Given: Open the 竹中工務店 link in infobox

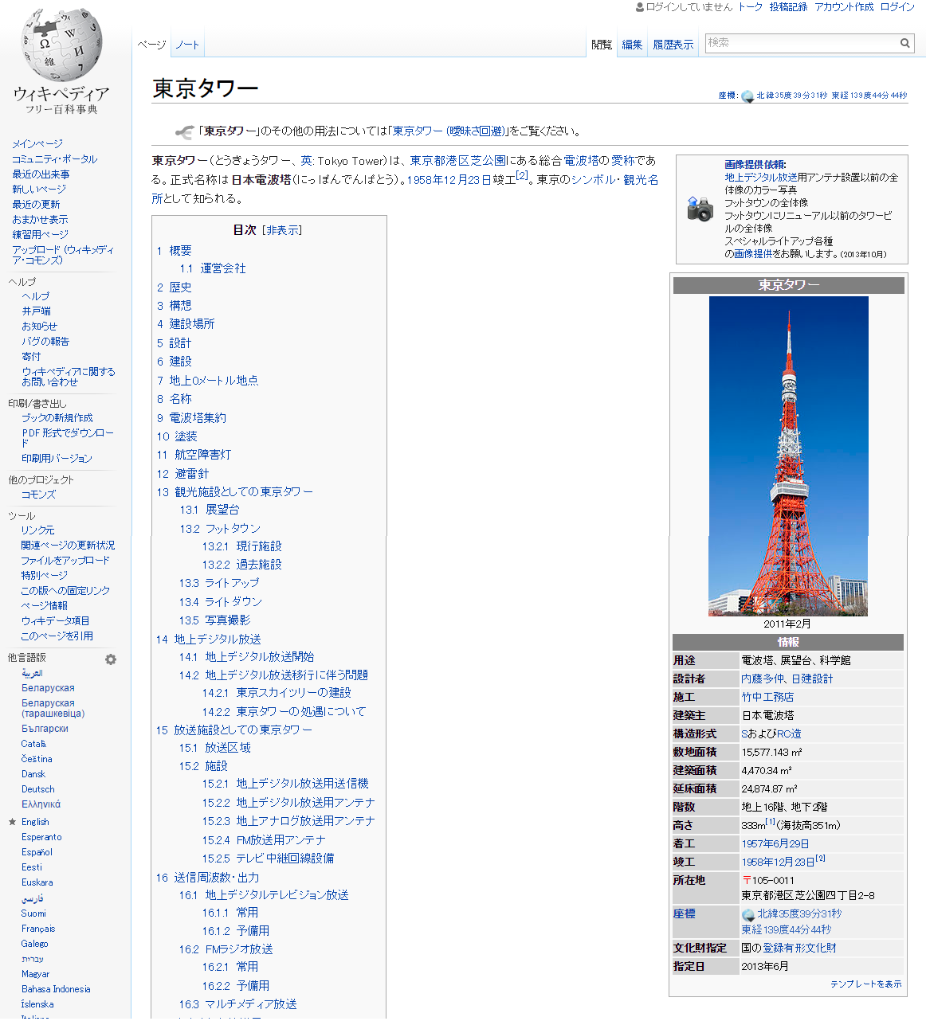Looking at the screenshot, I should pos(767,698).
